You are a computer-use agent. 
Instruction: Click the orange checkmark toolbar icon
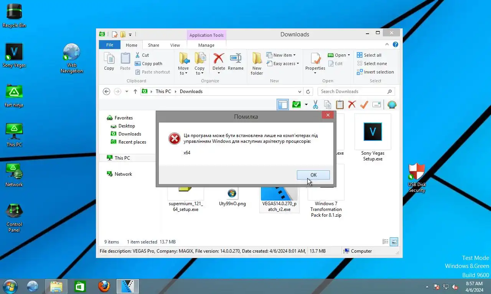(x=364, y=105)
